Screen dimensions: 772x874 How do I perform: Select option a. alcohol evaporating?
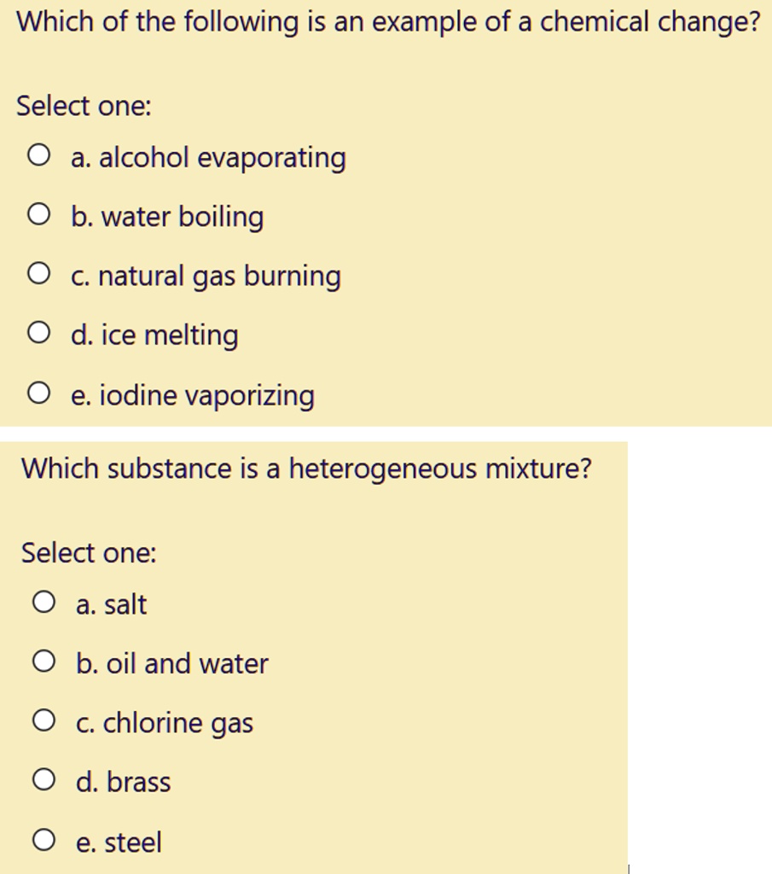click(38, 156)
